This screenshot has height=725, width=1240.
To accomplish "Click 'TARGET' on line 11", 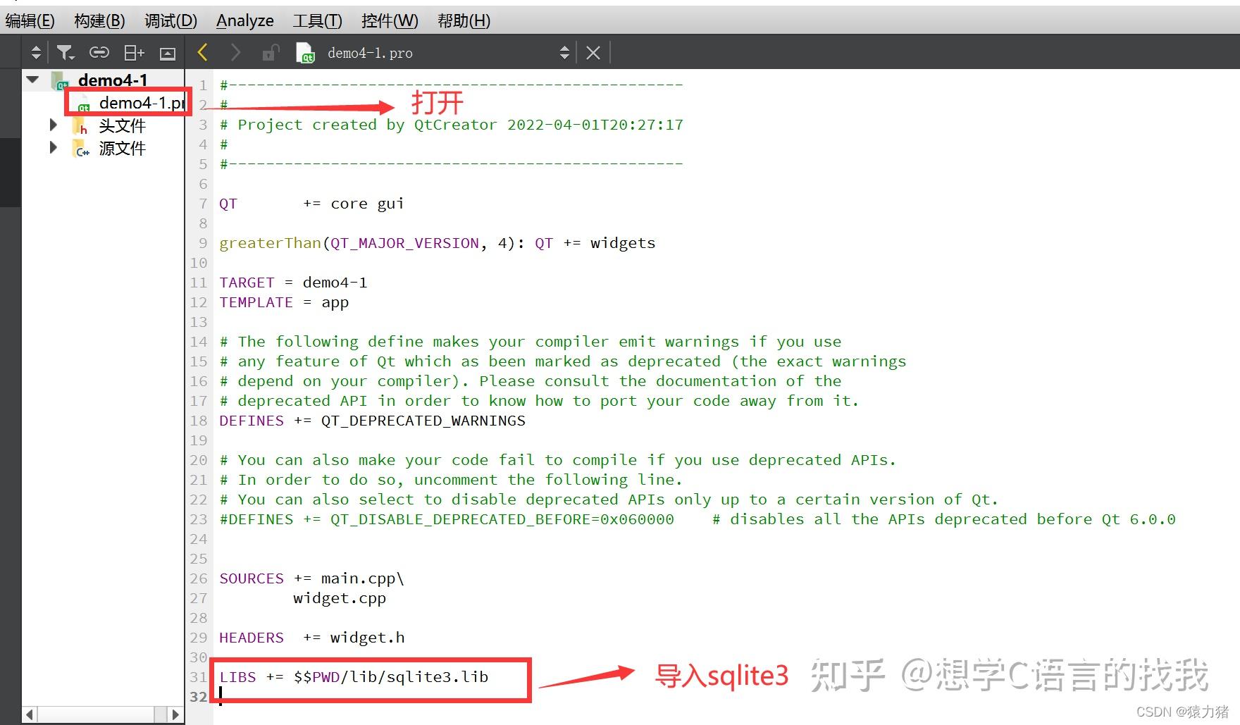I will click(x=247, y=283).
